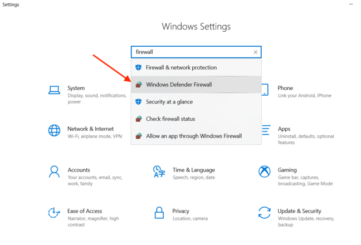The image size is (361, 245).
Task: Click 'Your accounts, email, sync' description
Action: (95, 180)
